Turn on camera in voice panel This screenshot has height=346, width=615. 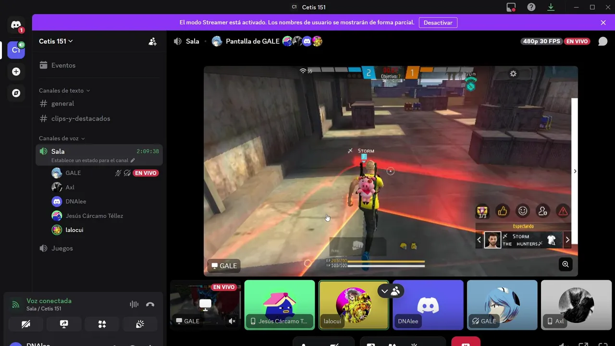tap(26, 324)
